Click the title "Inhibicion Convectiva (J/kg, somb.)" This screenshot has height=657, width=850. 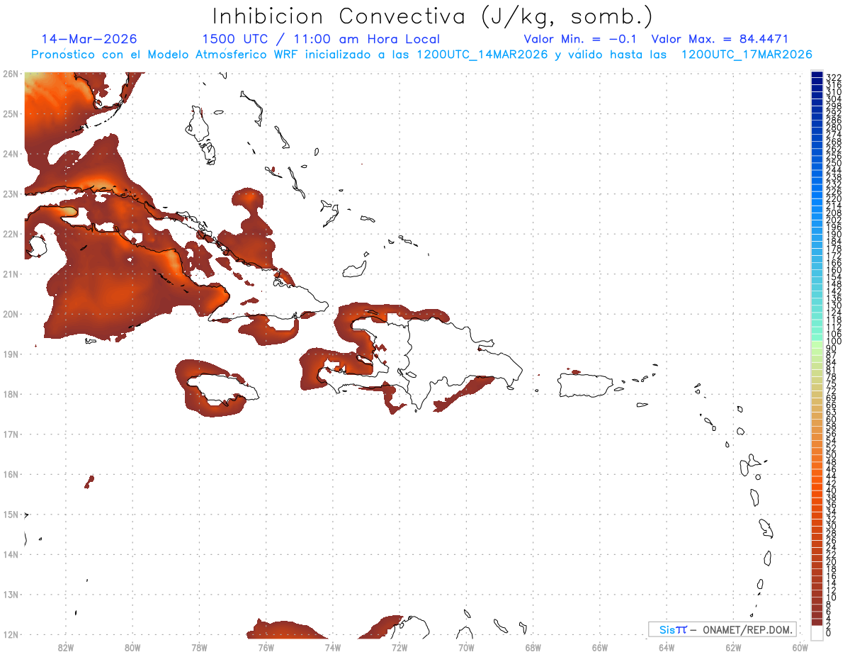point(433,16)
